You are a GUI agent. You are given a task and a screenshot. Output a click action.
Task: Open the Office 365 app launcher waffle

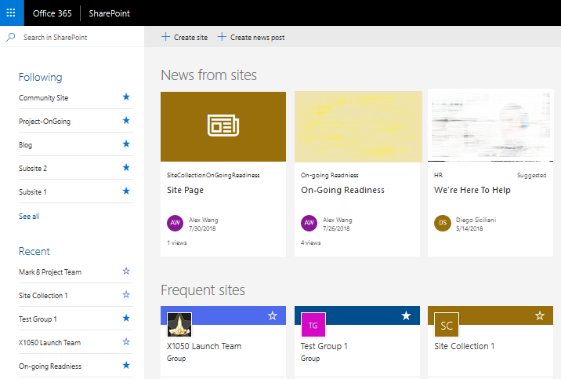11,13
